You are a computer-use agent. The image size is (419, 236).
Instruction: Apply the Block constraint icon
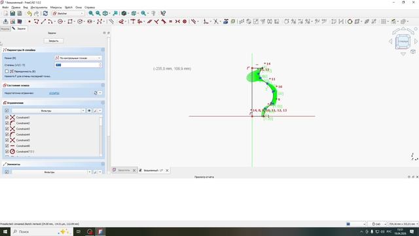(185, 22)
